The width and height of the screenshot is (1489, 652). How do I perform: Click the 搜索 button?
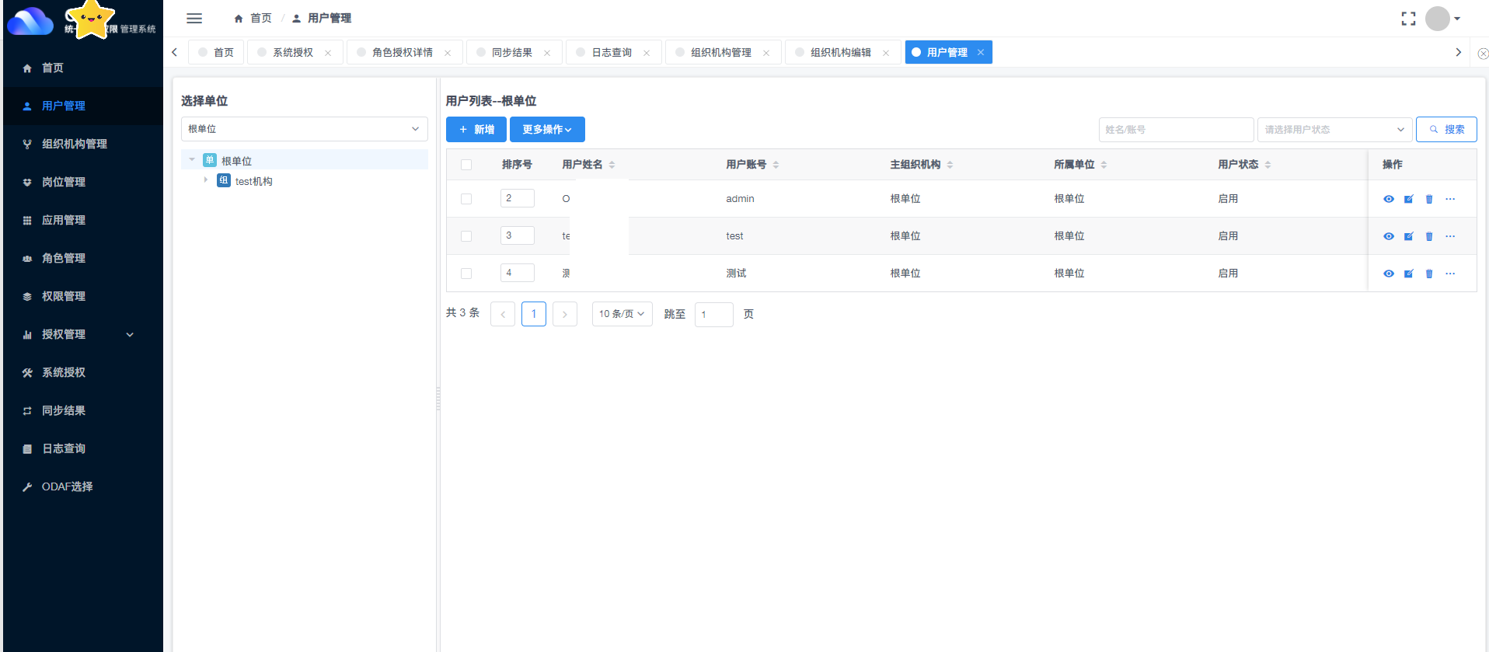click(1446, 130)
